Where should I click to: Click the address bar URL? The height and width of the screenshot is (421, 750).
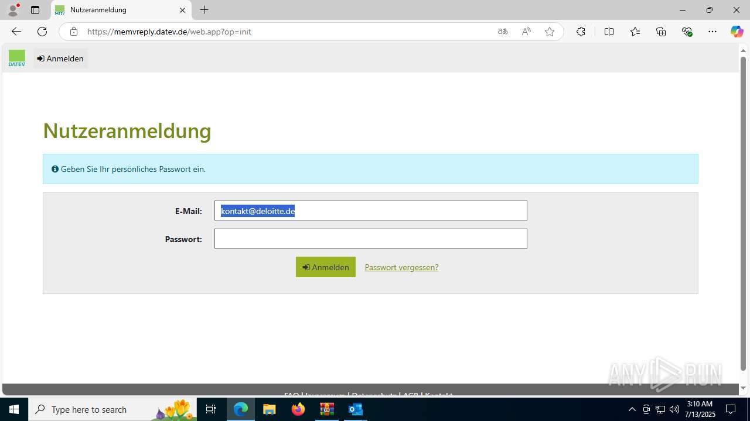[x=169, y=32]
